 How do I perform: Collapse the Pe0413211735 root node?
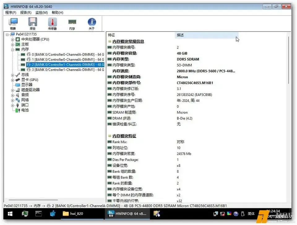(x=7, y=34)
